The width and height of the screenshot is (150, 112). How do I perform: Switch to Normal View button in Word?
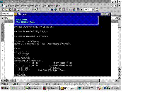(2, 80)
